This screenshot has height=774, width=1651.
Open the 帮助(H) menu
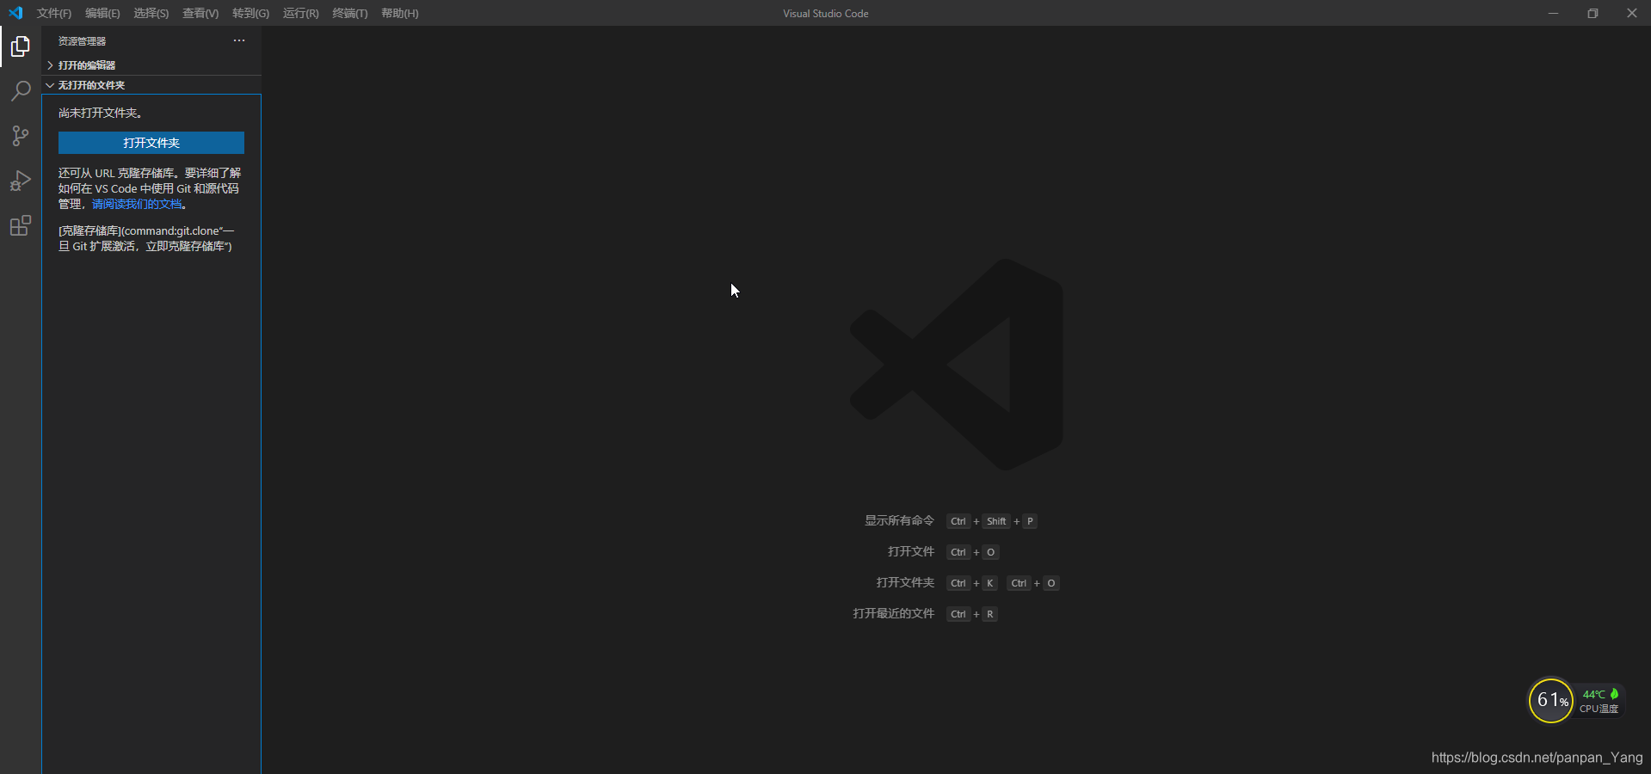coord(399,13)
